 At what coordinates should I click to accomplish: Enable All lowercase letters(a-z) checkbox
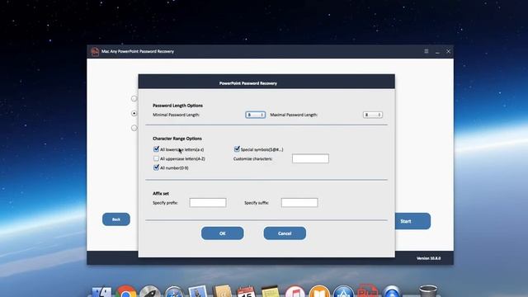point(156,148)
